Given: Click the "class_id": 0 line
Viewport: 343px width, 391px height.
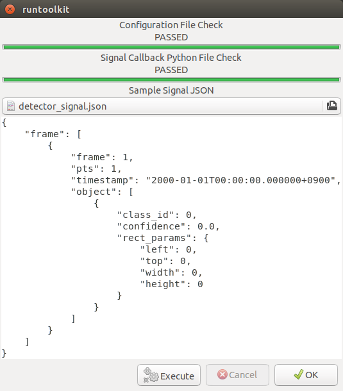Looking at the screenshot, I should [157, 215].
